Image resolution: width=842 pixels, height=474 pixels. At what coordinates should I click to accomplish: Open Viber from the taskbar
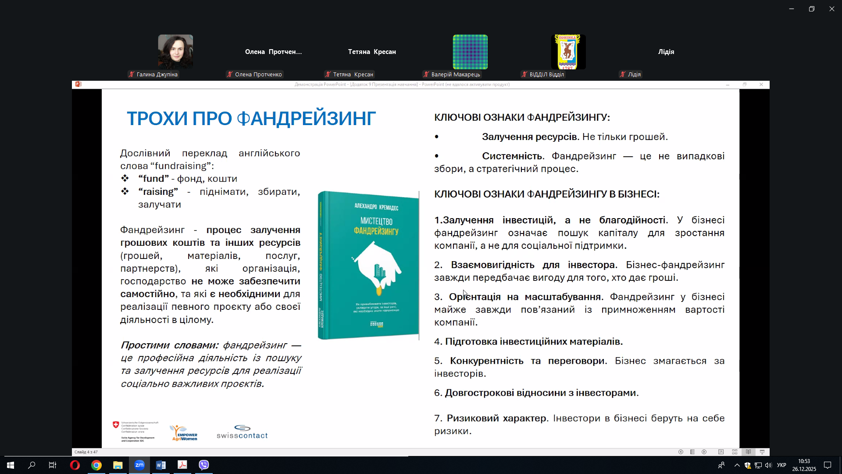(x=204, y=465)
